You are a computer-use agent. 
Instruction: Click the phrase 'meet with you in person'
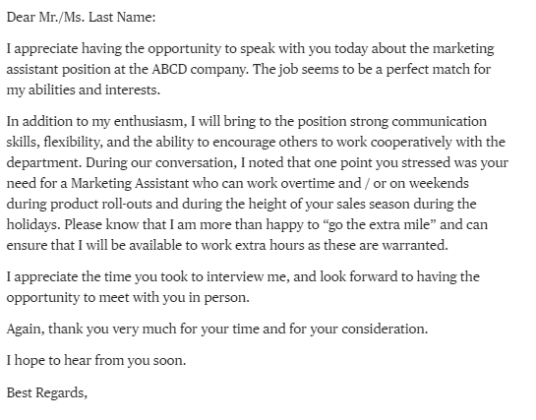173,298
